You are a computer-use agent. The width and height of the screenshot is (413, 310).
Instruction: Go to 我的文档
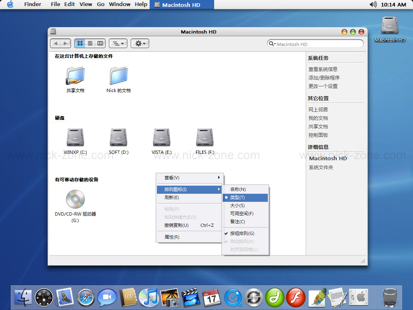318,118
